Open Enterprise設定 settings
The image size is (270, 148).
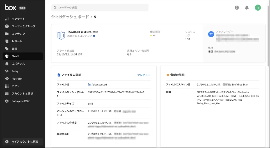pos(20,101)
